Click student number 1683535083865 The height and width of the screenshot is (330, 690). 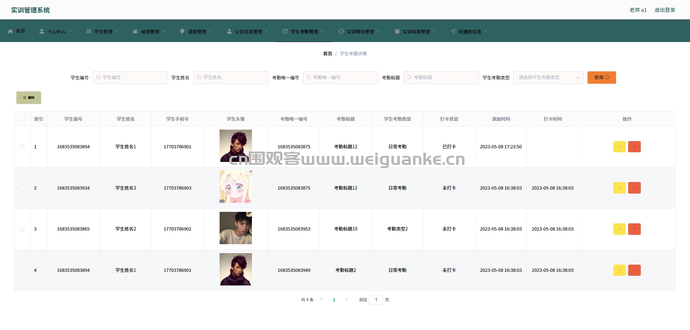(73, 229)
